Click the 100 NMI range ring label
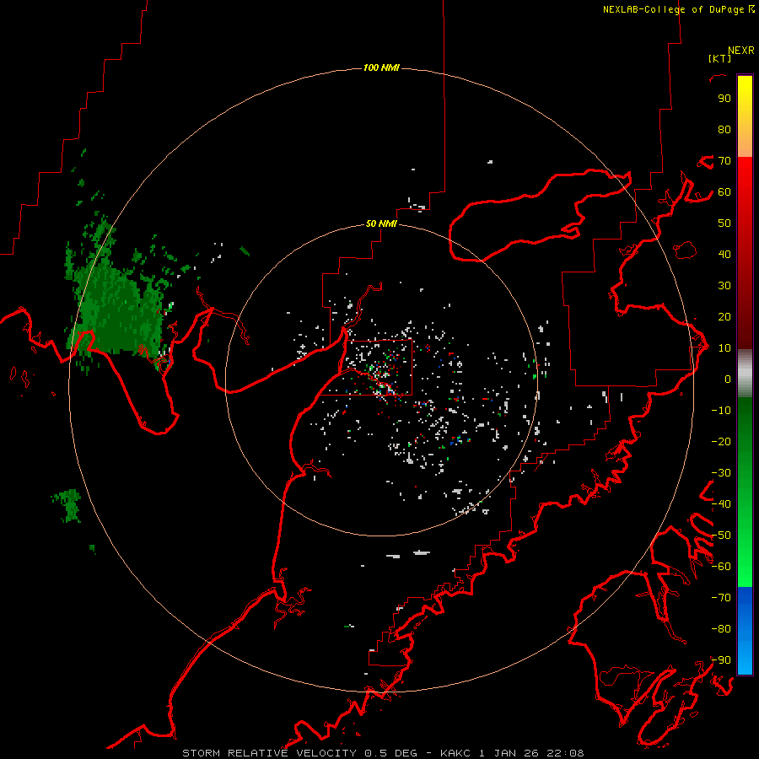759x759 pixels. point(381,67)
